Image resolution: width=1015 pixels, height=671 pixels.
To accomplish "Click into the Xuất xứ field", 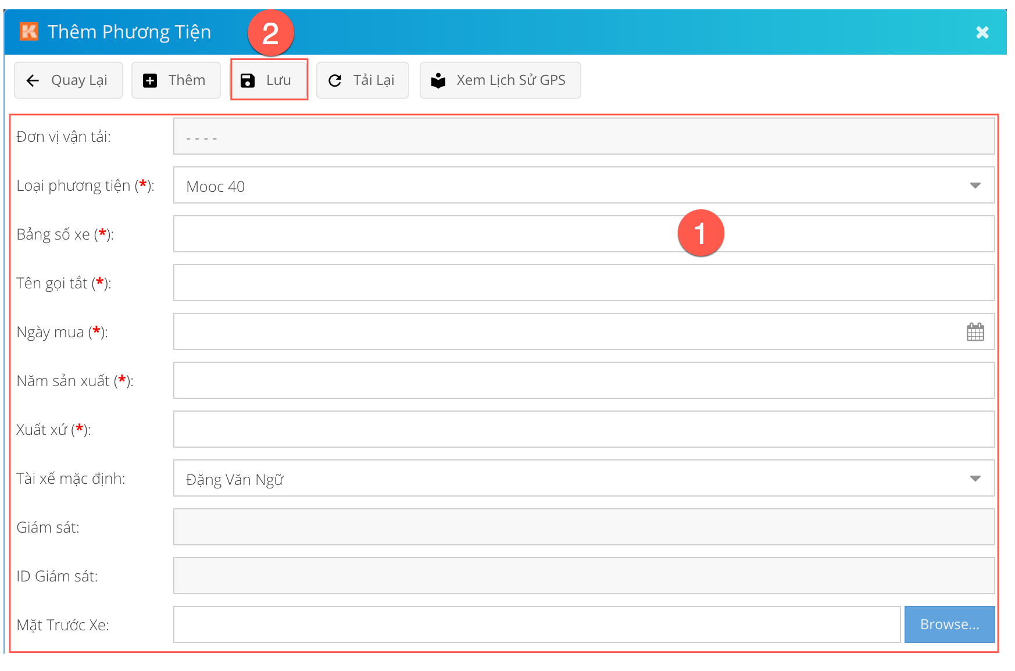I will [x=583, y=430].
